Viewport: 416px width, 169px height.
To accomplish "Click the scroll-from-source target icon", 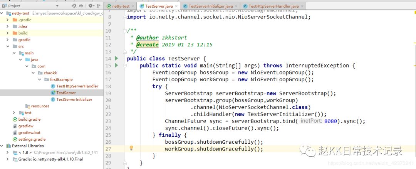I will point(74,6).
